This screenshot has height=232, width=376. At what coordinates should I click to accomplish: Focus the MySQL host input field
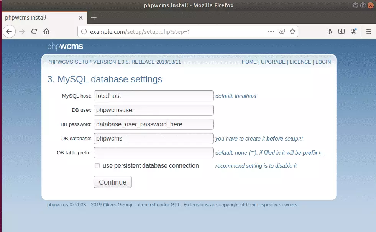[153, 96]
